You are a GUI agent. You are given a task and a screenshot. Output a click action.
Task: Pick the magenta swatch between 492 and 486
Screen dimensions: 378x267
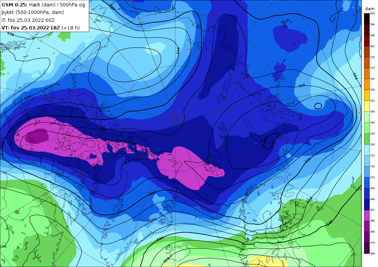[367, 215]
